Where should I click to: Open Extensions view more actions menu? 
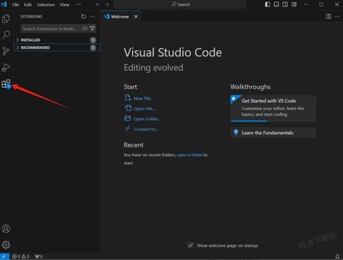[93, 17]
